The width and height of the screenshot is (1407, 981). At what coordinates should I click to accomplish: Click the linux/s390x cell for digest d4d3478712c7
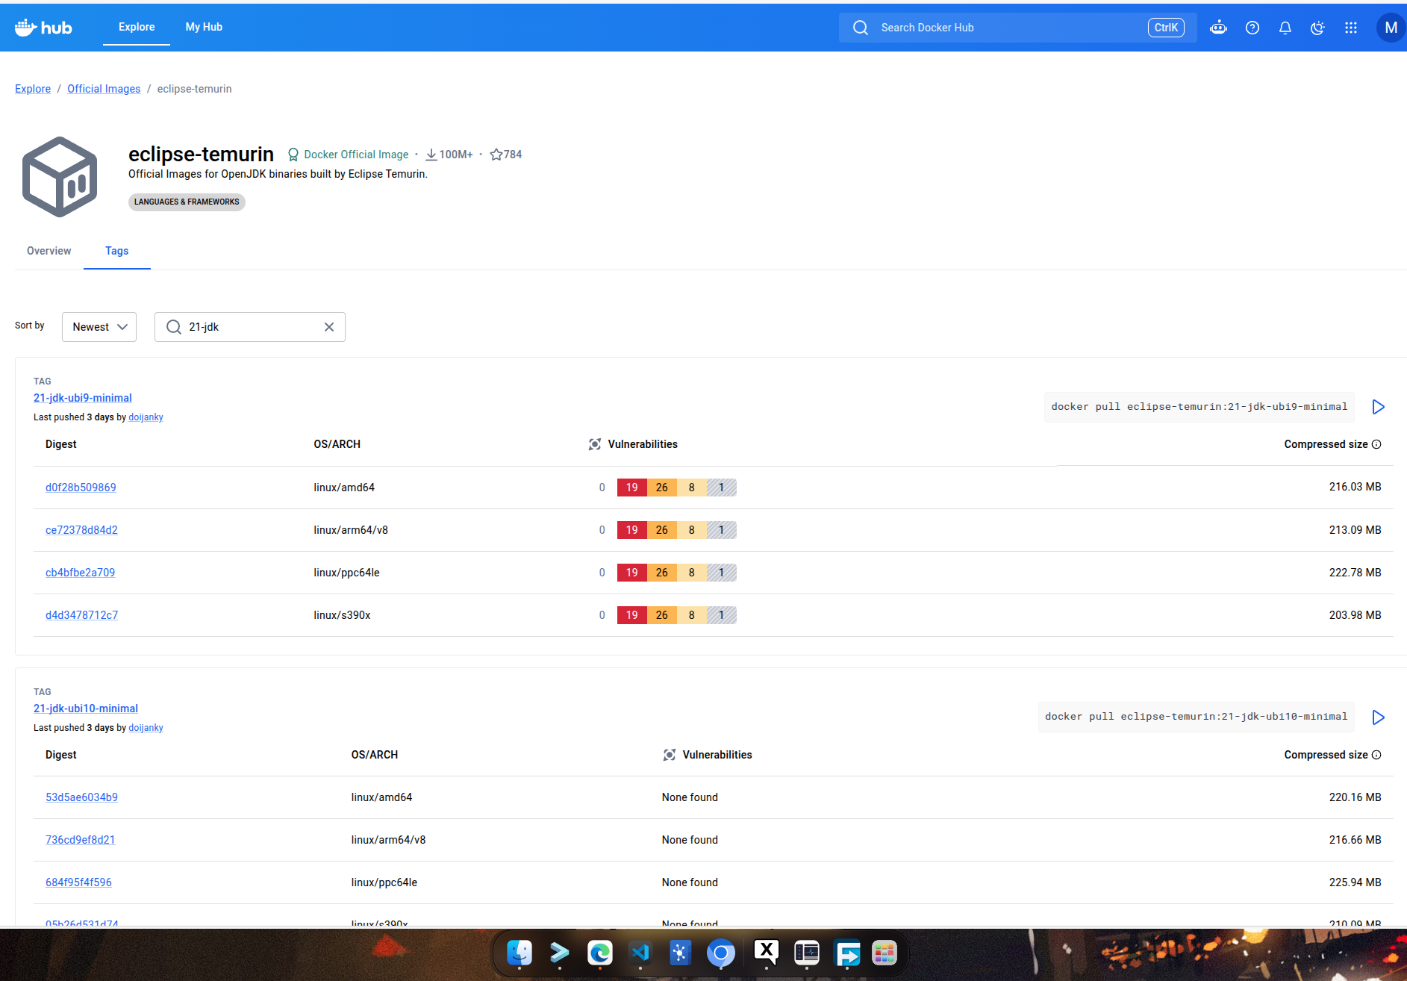coord(342,615)
